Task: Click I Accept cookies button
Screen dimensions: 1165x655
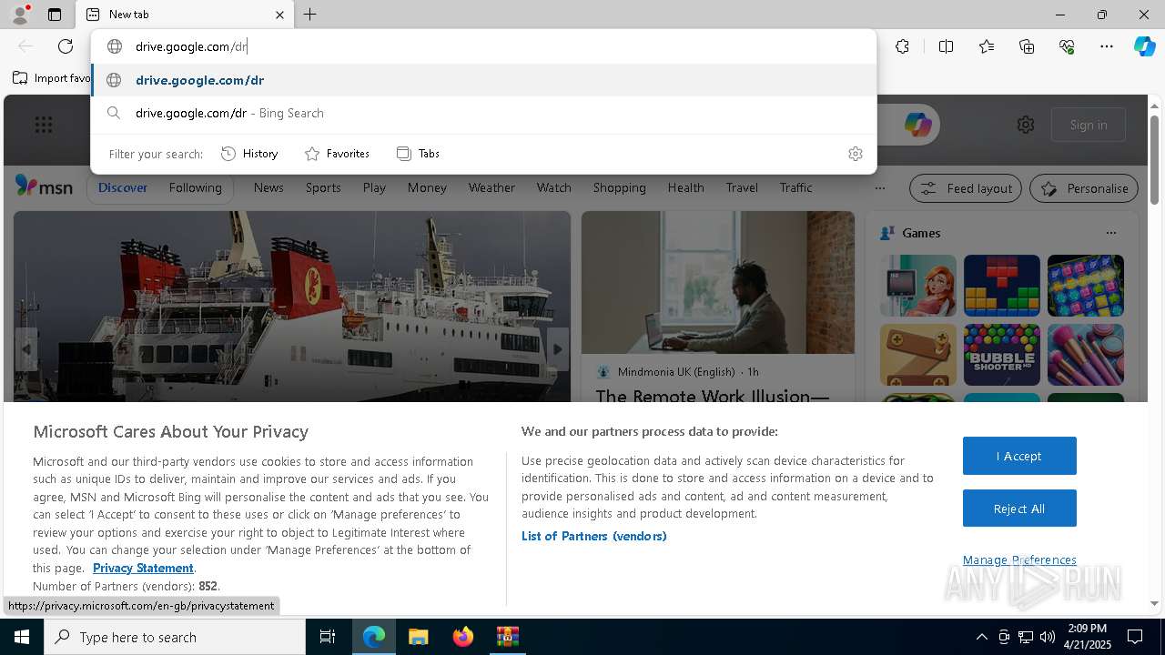Action: pyautogui.click(x=1019, y=456)
